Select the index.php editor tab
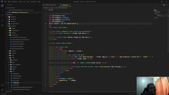The height and width of the screenshot is (95, 169). click(x=65, y=5)
